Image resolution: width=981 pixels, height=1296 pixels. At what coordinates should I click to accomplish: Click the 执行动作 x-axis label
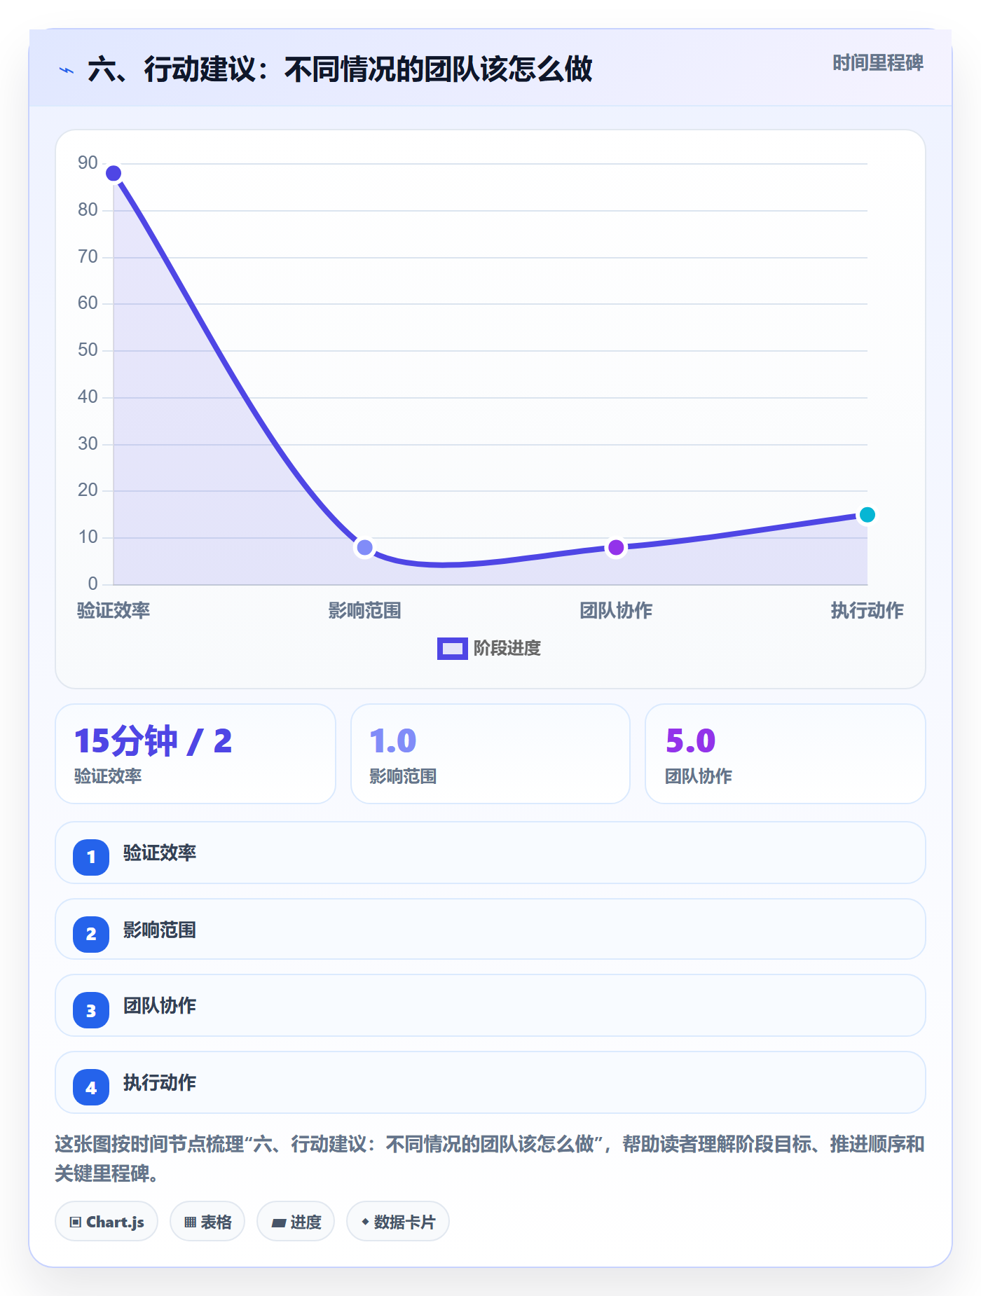[867, 610]
